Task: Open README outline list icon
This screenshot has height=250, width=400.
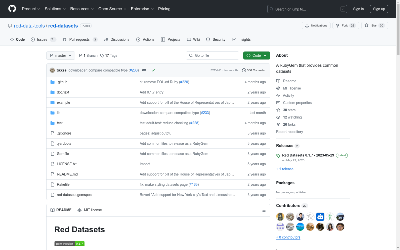Action: tap(263, 210)
